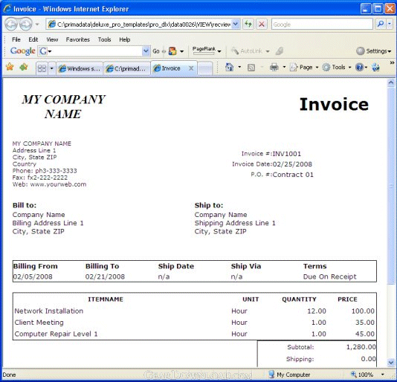This screenshot has height=382, width=397.
Task: Click the 'Contract 01' P.O. value
Action: point(293,175)
